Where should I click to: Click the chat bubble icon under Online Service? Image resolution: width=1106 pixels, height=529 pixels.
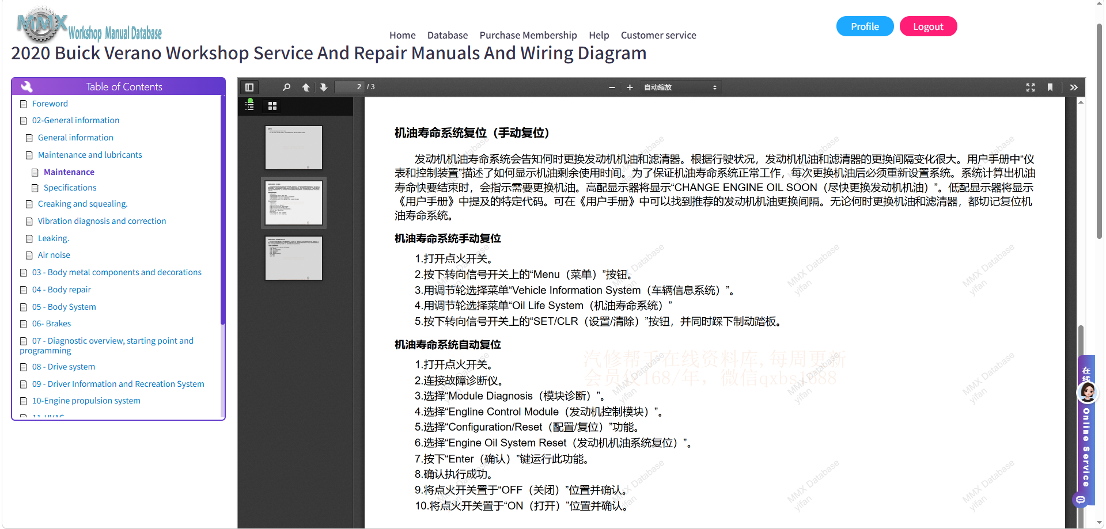point(1081,500)
